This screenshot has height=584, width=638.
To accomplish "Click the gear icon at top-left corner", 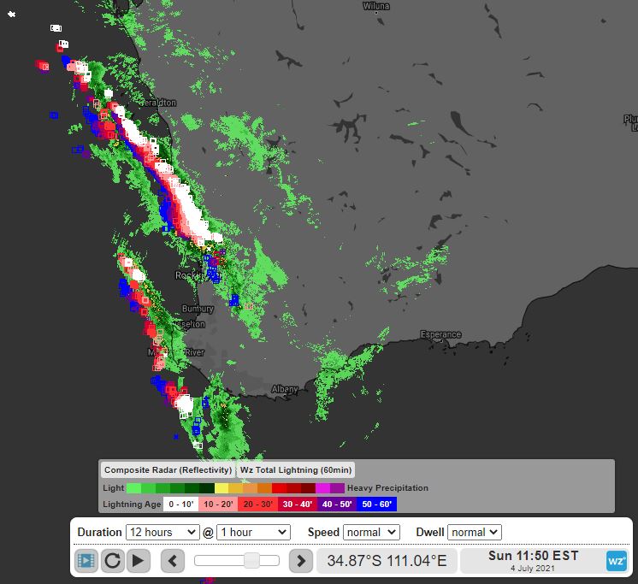I will [12, 15].
